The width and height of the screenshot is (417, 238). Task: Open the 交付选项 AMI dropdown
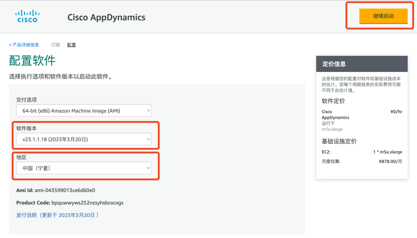pyautogui.click(x=84, y=111)
